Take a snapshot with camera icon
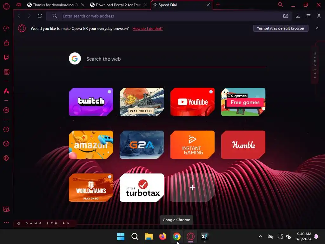The height and width of the screenshot is (244, 325). pos(286,16)
